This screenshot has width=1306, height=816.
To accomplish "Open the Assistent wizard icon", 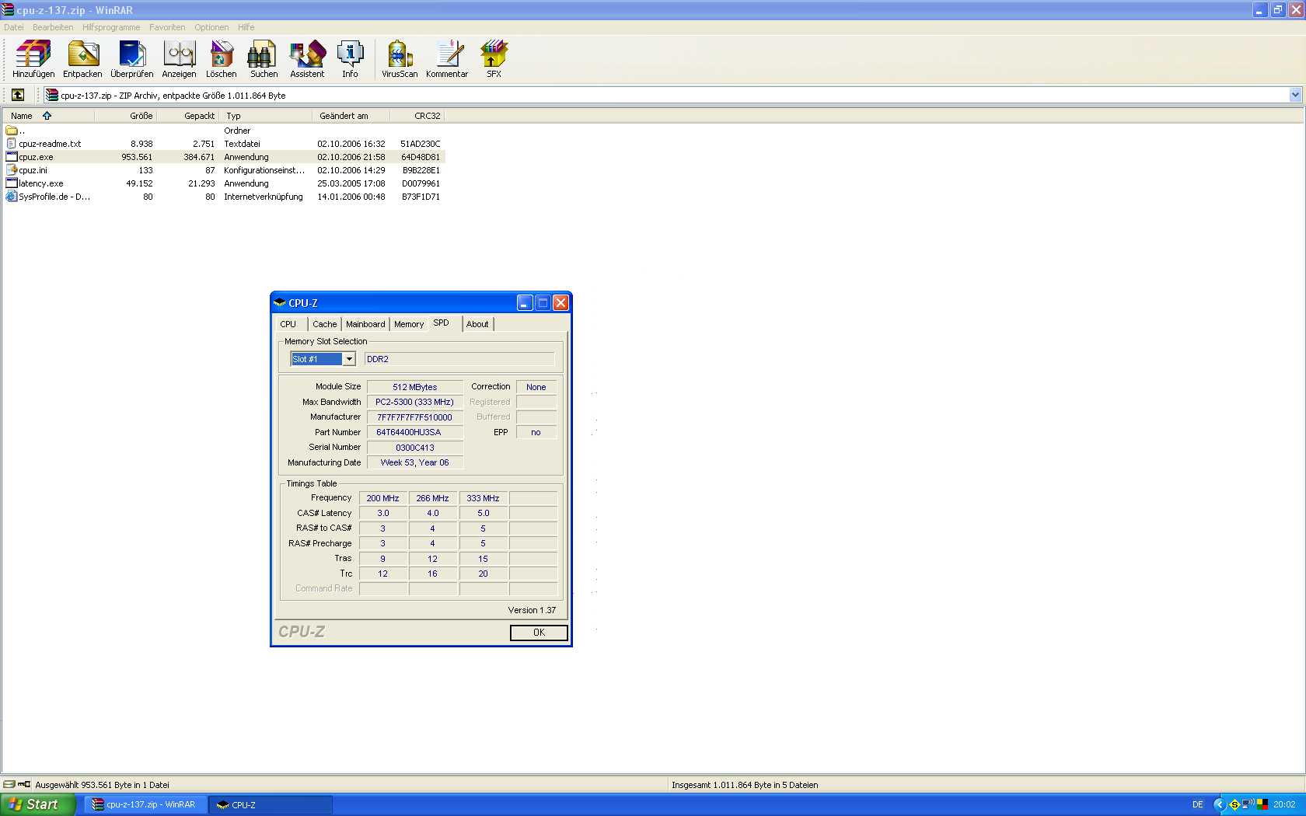I will [x=307, y=59].
